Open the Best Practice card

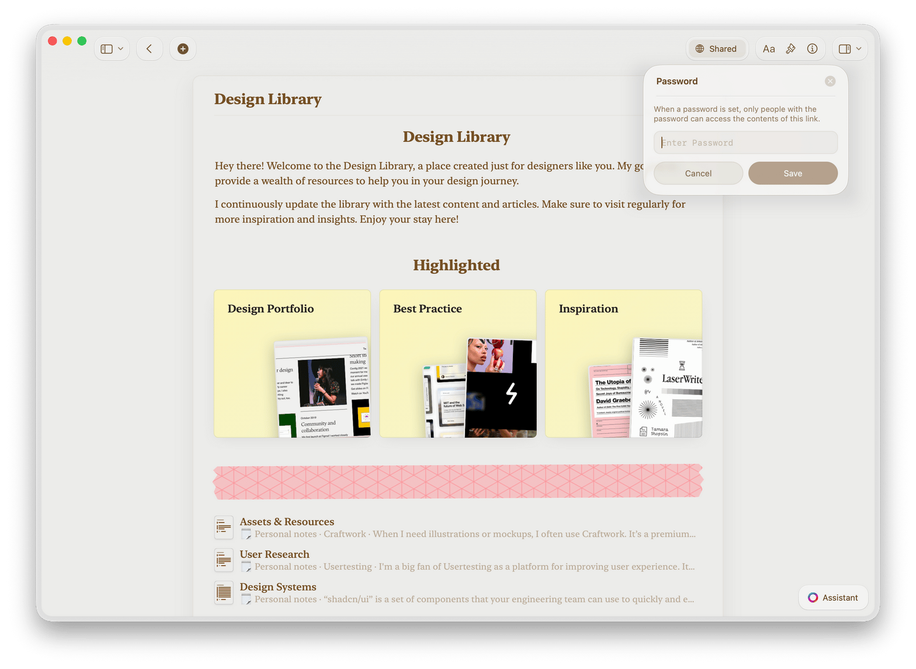pos(458,363)
